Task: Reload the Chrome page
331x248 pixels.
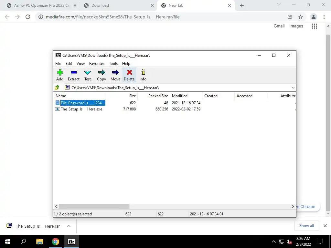Action: click(28, 17)
